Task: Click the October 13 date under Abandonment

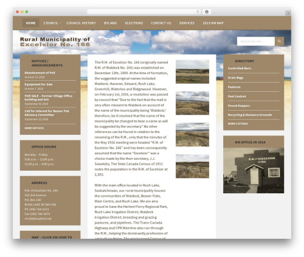Action: tap(35, 77)
